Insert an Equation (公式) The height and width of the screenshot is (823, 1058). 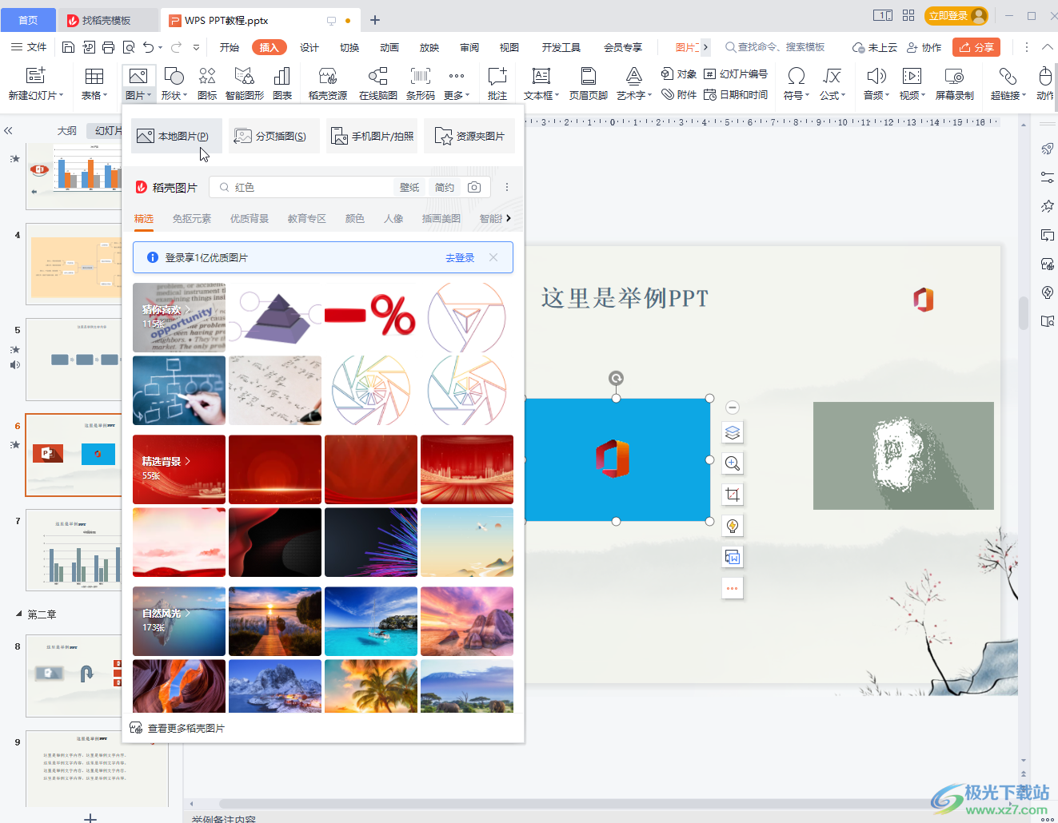point(832,83)
